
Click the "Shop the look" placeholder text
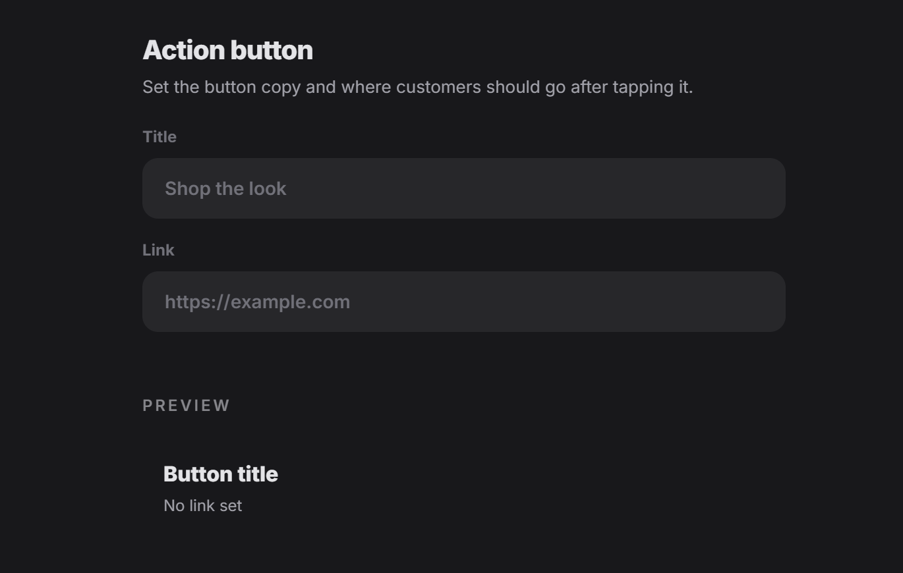tap(225, 189)
